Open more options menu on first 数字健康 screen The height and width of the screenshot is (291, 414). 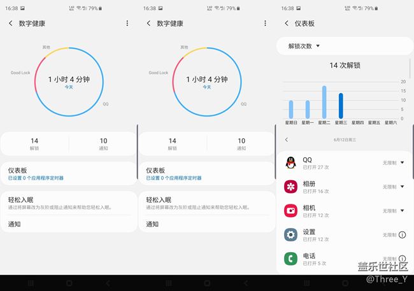(x=127, y=23)
